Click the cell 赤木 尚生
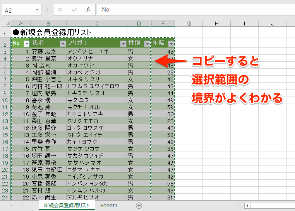The height and width of the screenshot is (211, 295). point(48,197)
